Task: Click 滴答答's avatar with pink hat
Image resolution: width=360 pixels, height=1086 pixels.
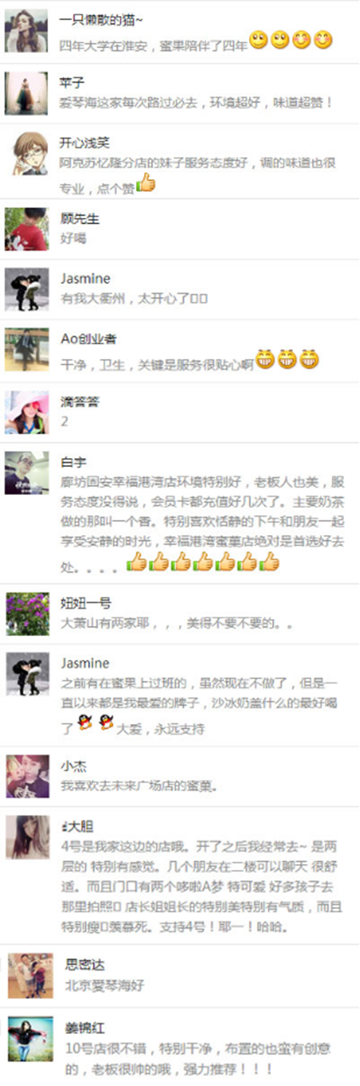Action: [x=26, y=412]
